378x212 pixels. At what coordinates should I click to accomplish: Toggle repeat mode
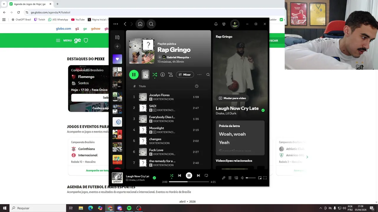(x=206, y=175)
